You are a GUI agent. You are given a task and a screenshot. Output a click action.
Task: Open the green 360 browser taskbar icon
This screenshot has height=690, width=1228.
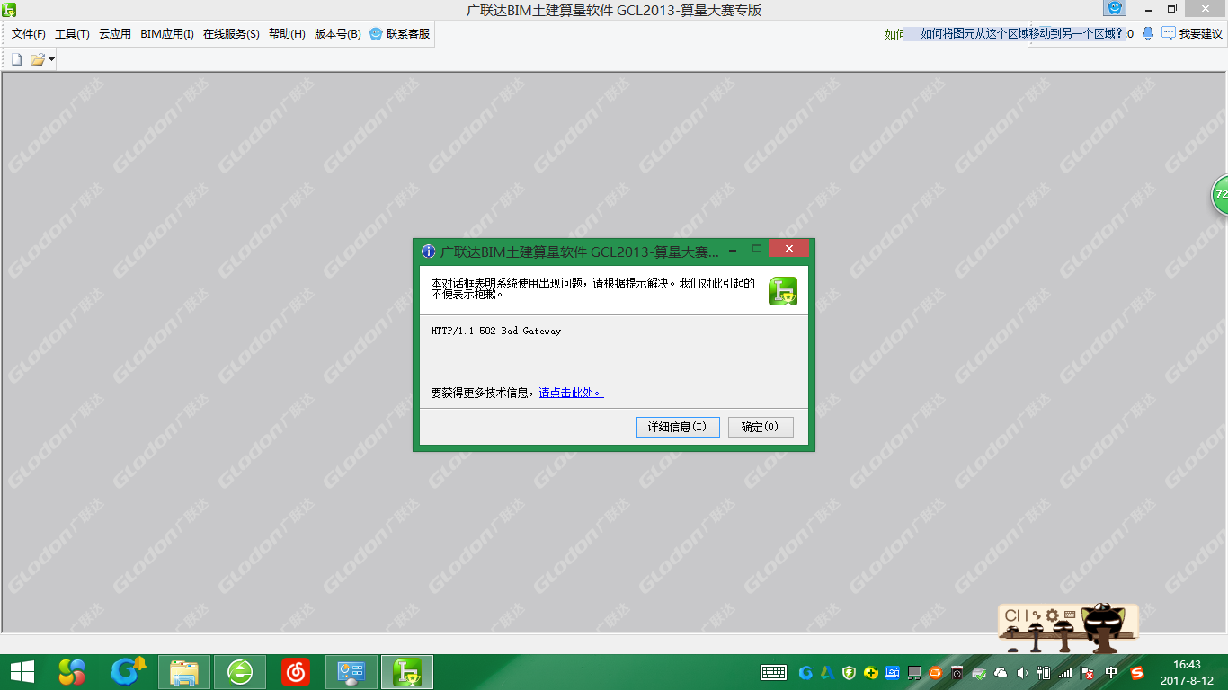point(240,672)
